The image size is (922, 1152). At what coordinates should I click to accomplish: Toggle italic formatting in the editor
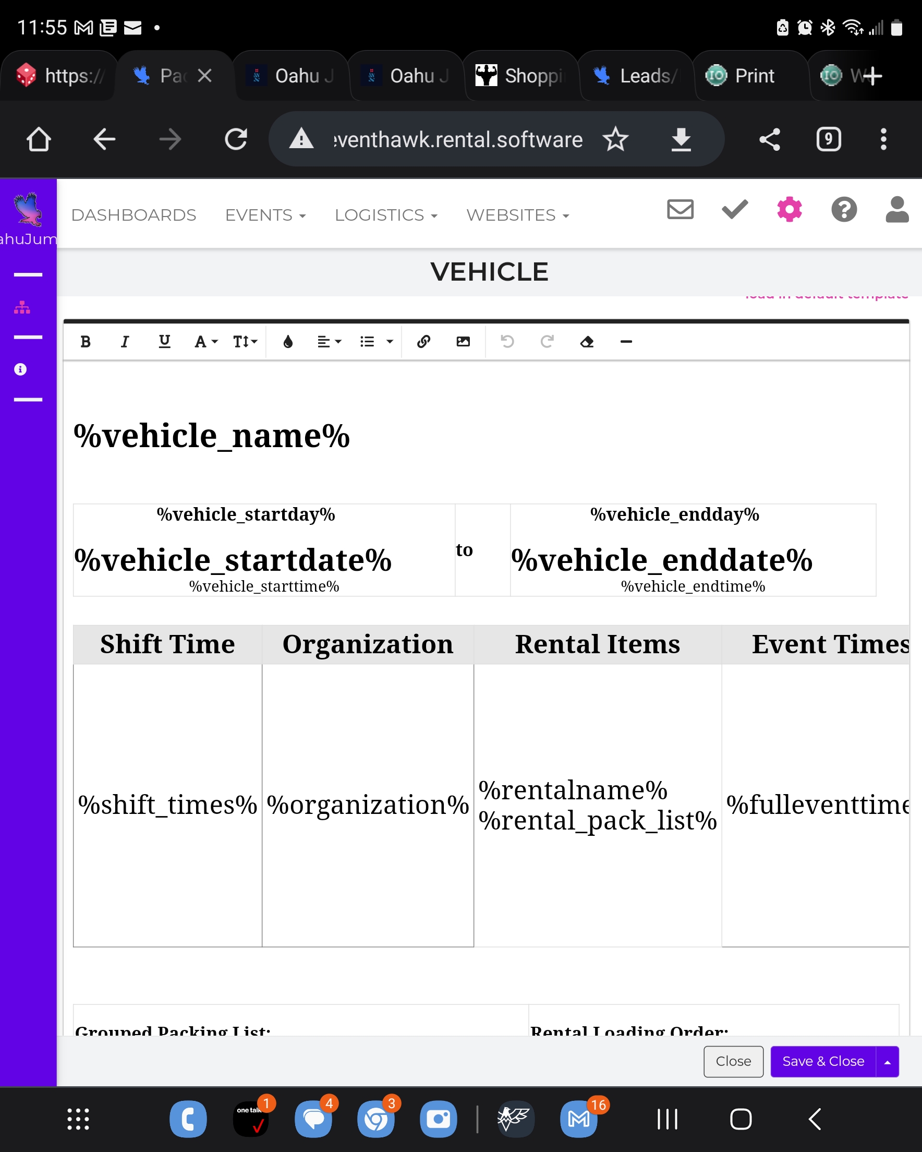(125, 341)
